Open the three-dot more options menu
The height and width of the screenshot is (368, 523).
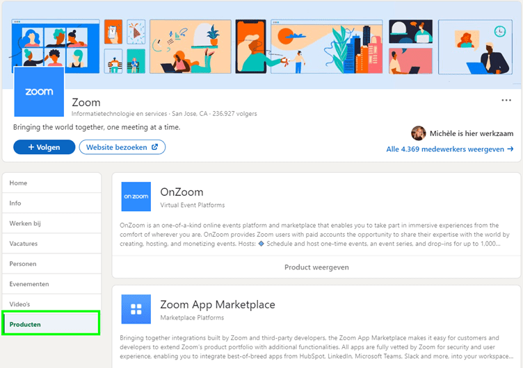[506, 100]
